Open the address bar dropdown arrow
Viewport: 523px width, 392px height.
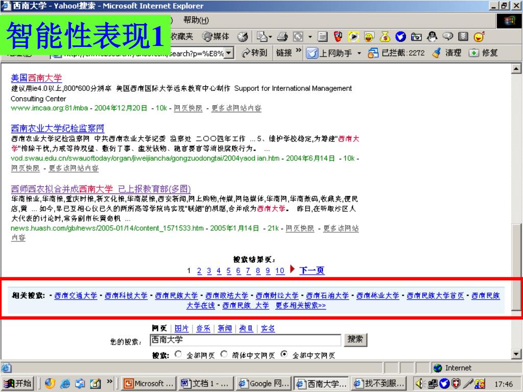[228, 53]
